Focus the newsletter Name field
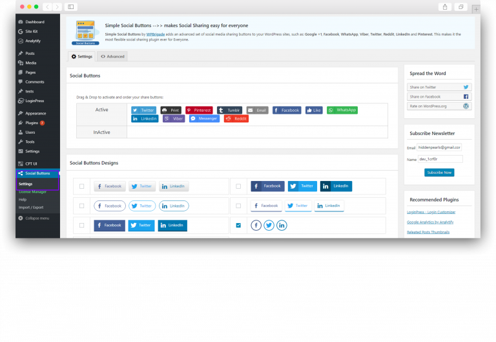This screenshot has width=496, height=342. tap(440, 159)
